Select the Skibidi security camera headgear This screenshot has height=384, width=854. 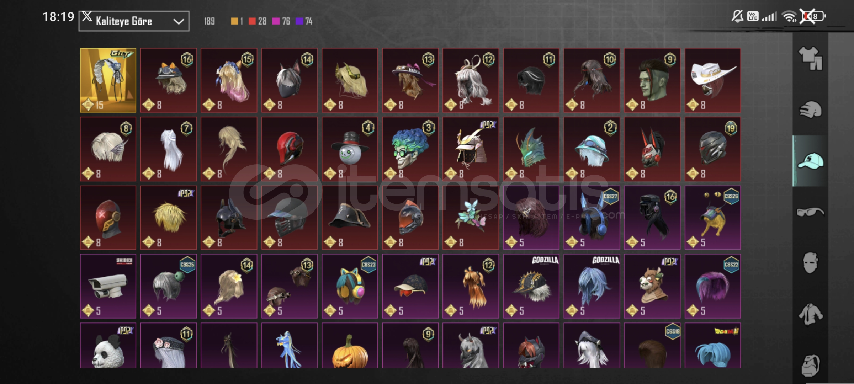[x=108, y=286]
